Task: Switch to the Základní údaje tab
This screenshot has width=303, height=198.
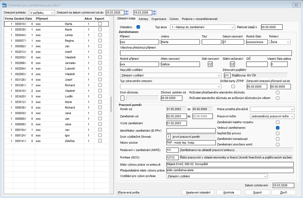Action: 126,18
